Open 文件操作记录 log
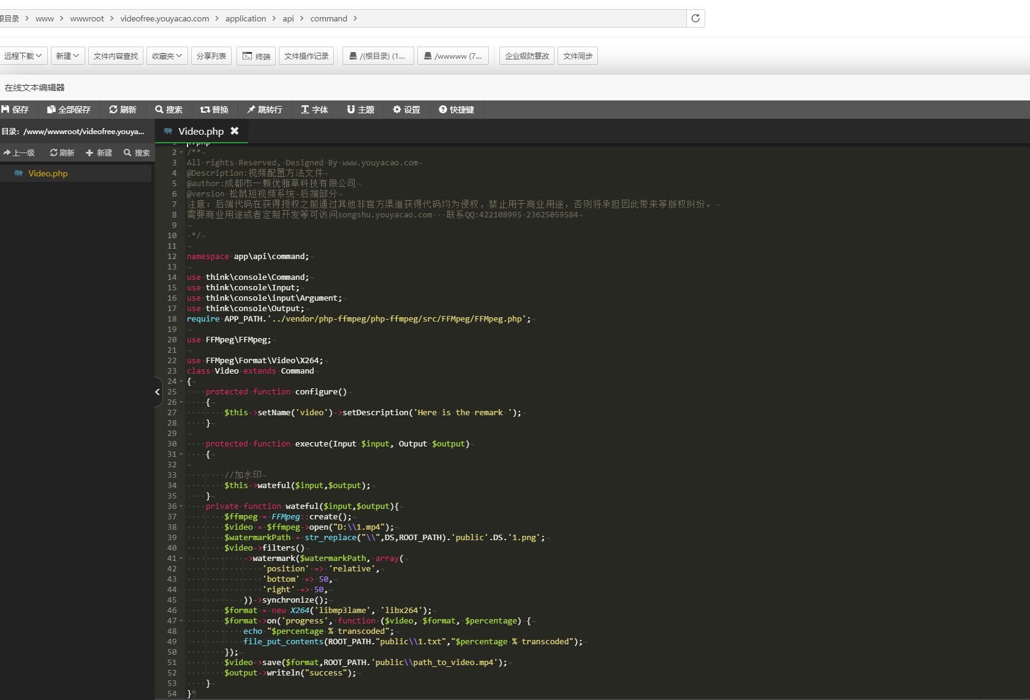 (x=306, y=56)
